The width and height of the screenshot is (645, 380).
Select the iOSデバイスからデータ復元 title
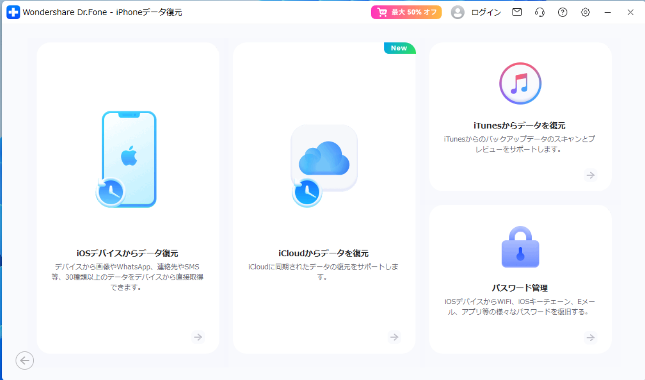(127, 253)
